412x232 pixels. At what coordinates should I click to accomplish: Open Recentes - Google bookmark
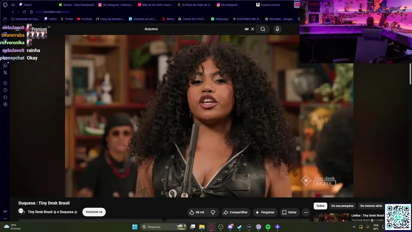(x=280, y=19)
